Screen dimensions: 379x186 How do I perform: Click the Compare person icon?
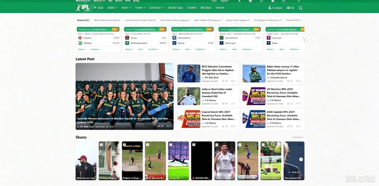click(270, 8)
